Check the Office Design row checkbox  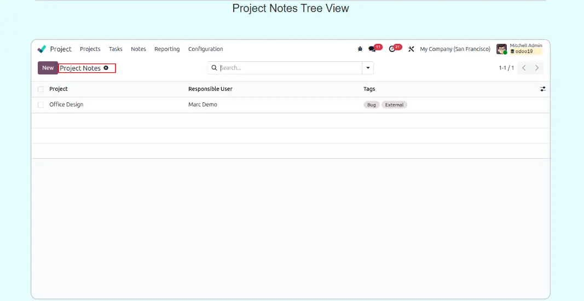[41, 105]
